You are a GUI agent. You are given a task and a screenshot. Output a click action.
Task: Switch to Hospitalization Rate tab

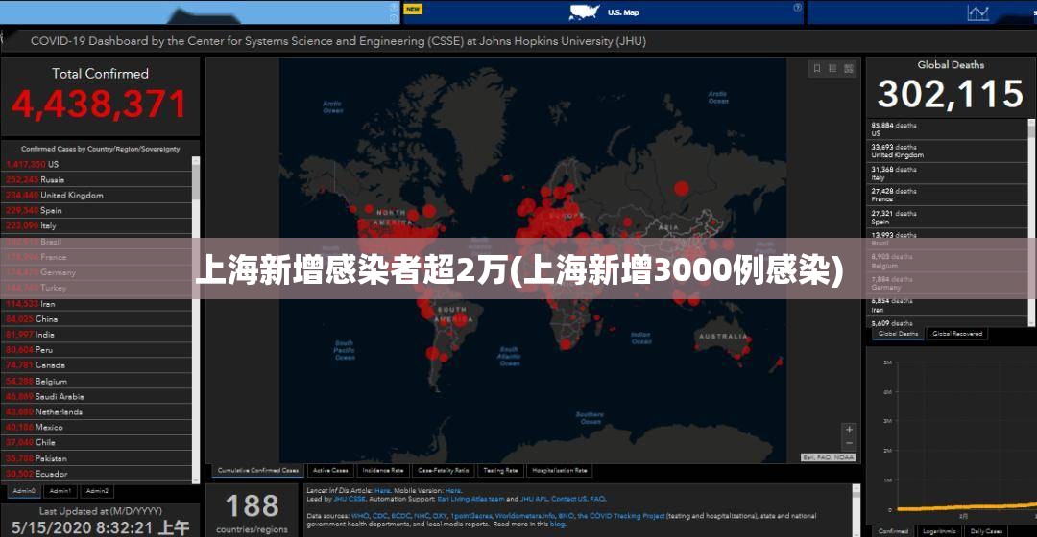[x=560, y=471]
